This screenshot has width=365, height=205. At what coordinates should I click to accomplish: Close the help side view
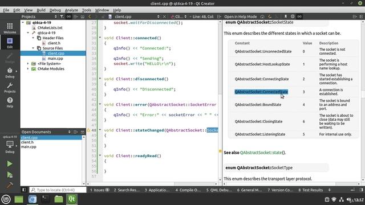click(x=361, y=17)
